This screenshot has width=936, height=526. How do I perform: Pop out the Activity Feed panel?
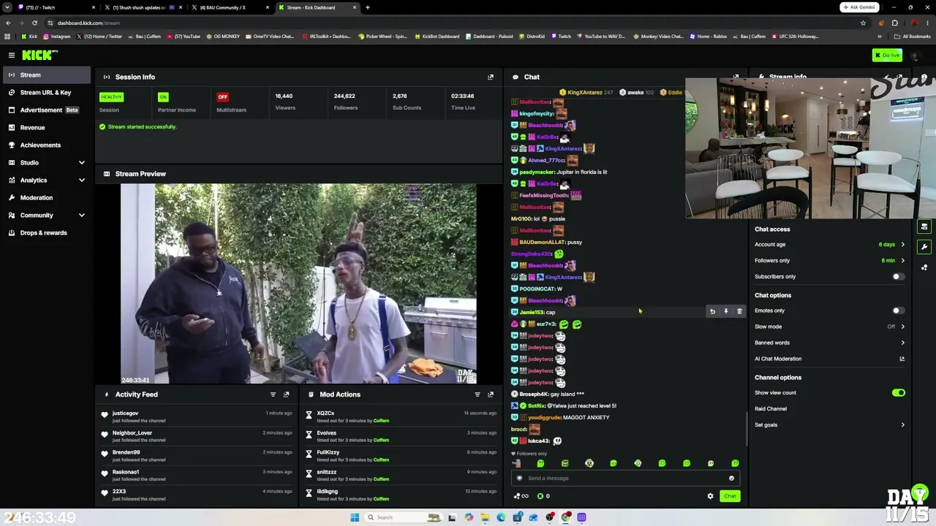pos(286,394)
